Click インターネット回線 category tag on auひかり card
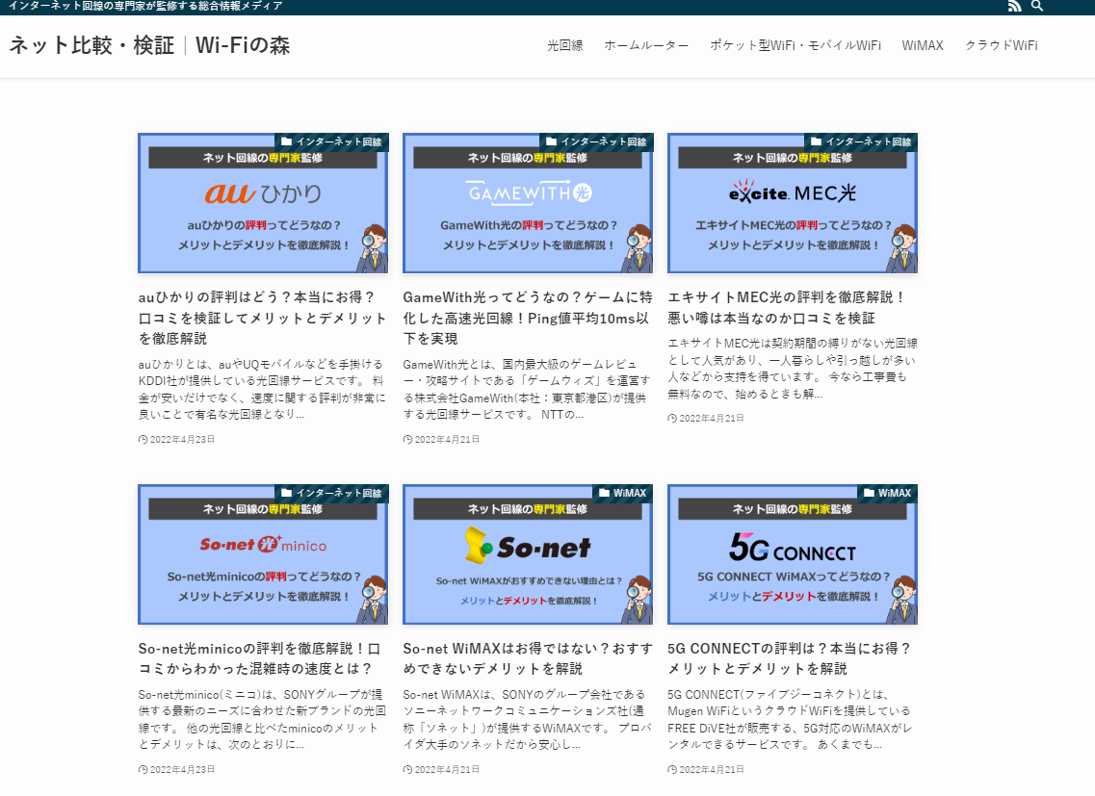Image resolution: width=1095 pixels, height=796 pixels. click(x=331, y=141)
